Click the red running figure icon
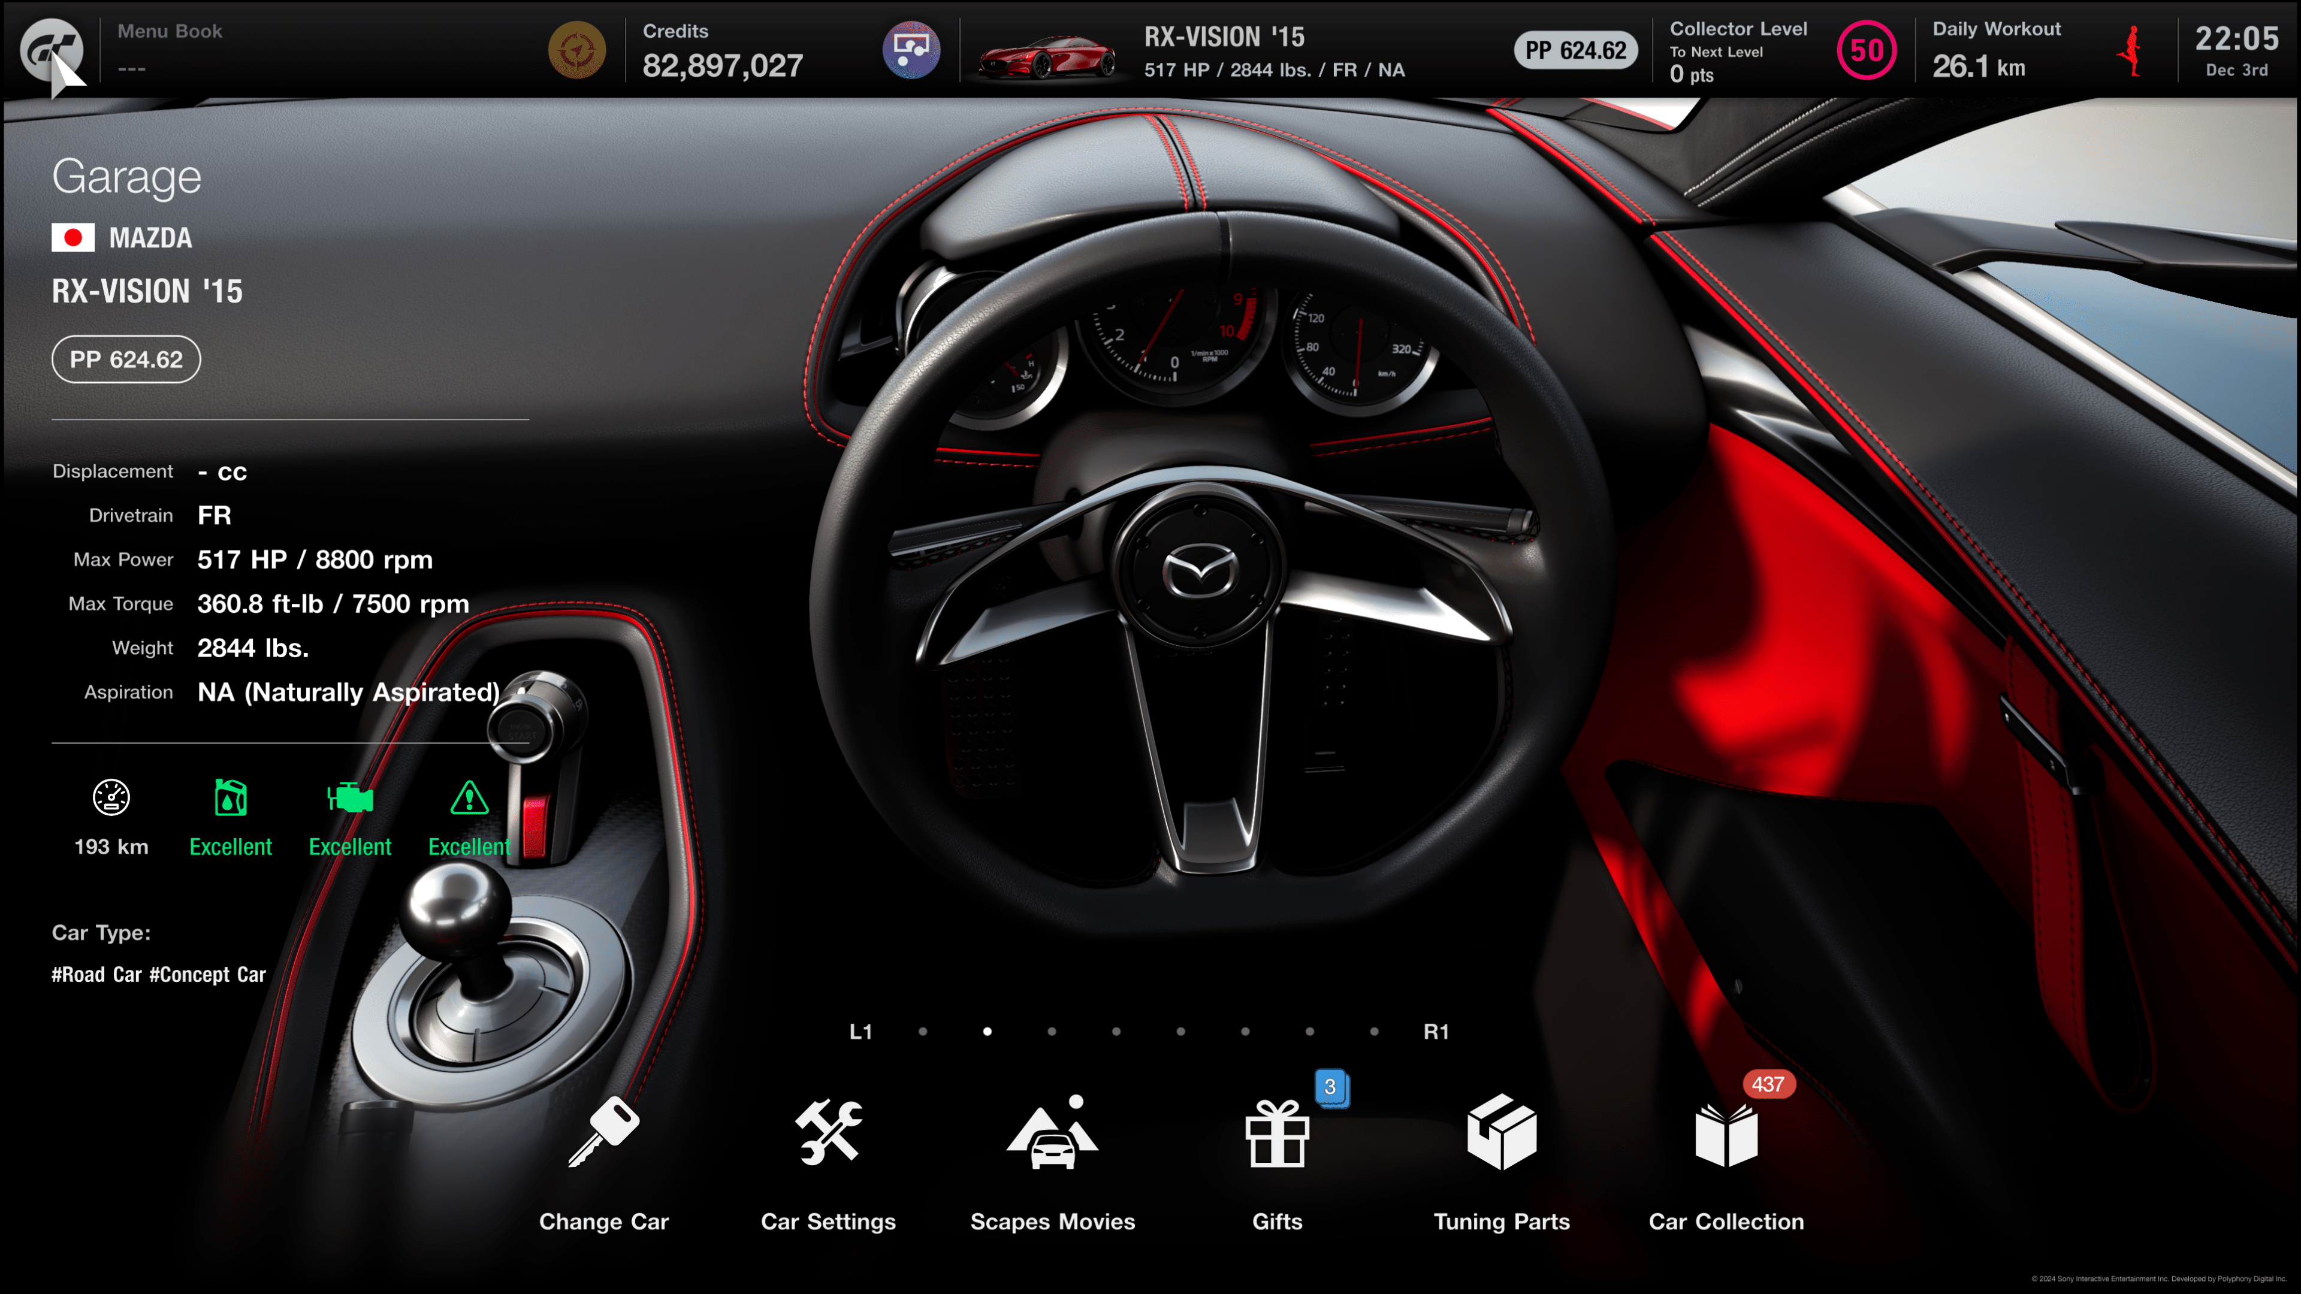 coord(2132,51)
